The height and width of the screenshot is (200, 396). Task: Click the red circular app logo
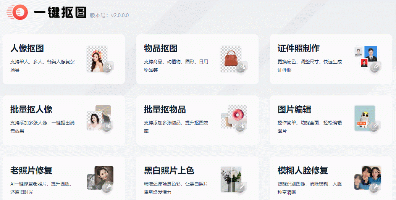pos(17,12)
